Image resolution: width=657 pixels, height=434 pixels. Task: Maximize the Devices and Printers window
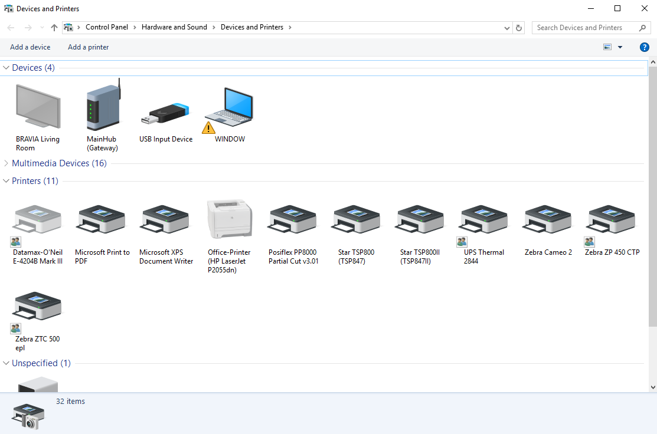(x=617, y=8)
